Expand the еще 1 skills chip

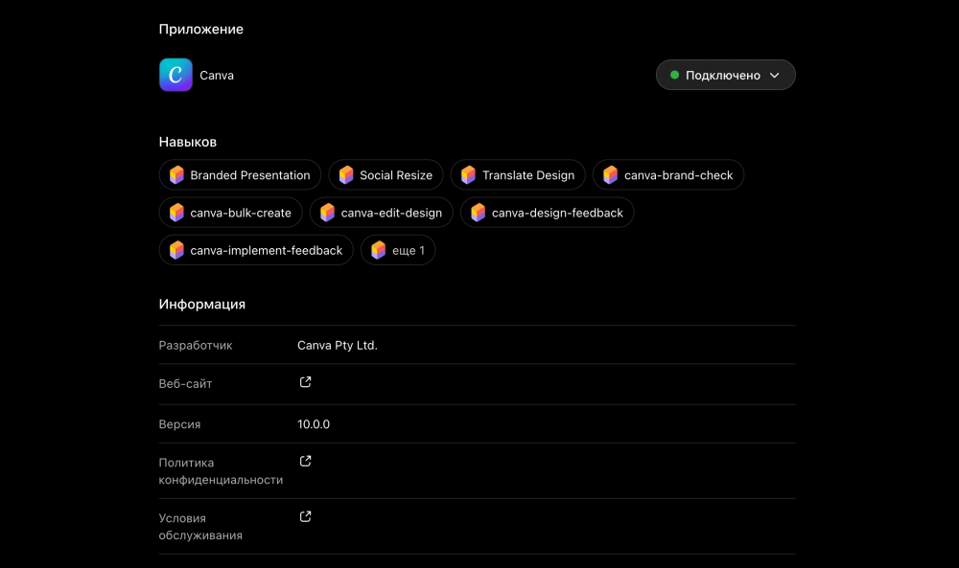click(398, 250)
